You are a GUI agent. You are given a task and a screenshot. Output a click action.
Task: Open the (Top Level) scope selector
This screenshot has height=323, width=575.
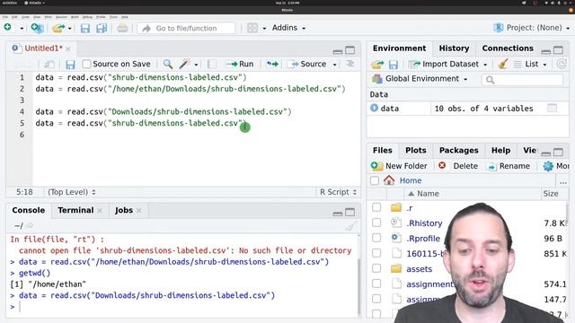[72, 192]
